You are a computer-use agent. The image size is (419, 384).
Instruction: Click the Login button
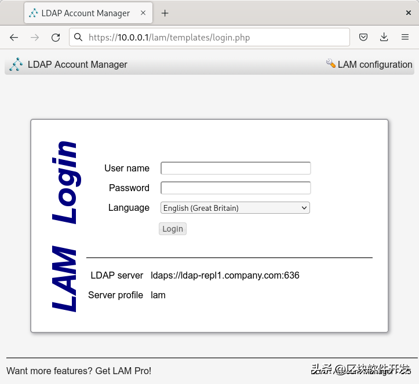[x=173, y=229]
